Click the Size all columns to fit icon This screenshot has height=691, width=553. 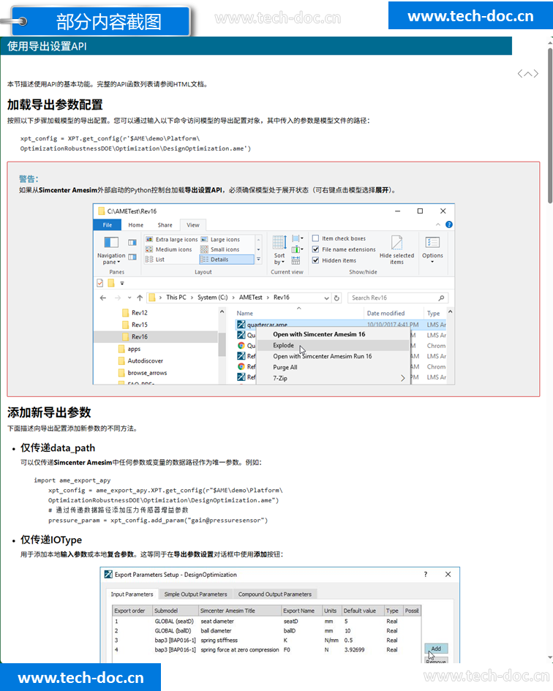coord(296,260)
